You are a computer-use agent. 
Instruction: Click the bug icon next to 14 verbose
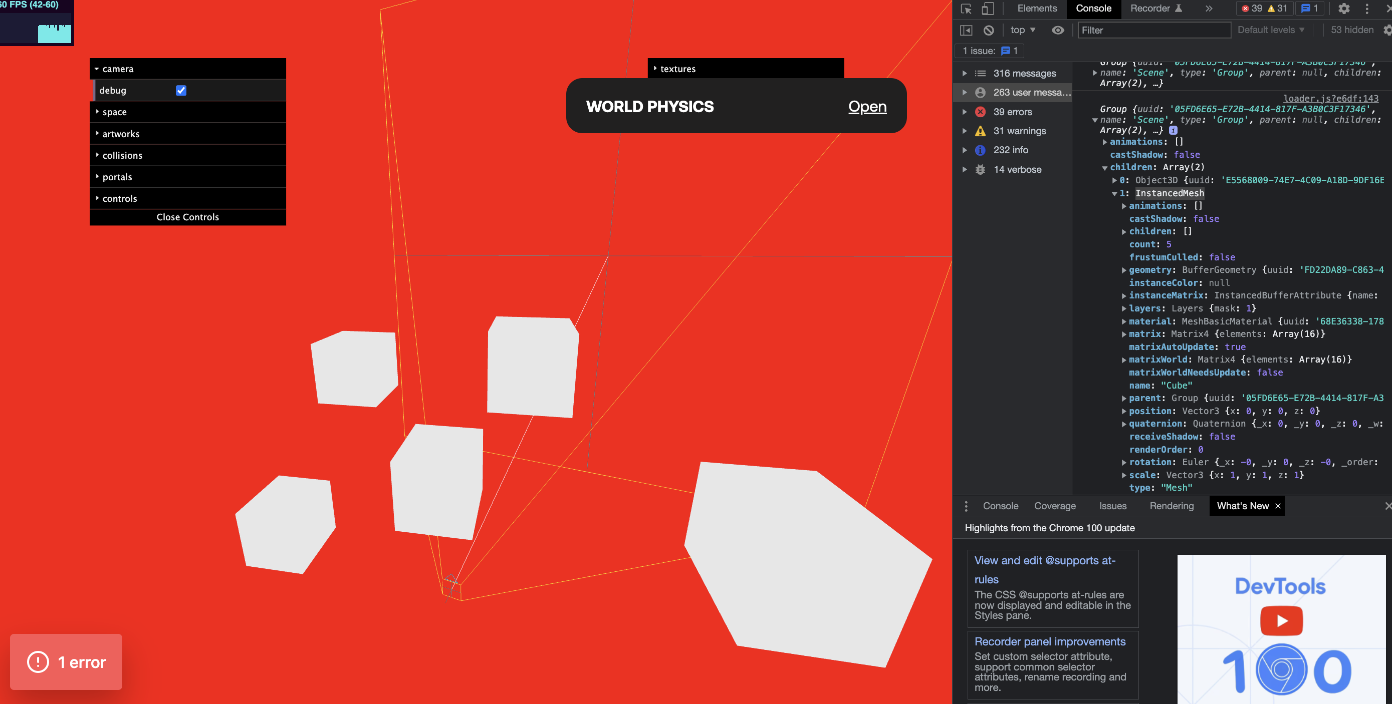click(x=980, y=169)
